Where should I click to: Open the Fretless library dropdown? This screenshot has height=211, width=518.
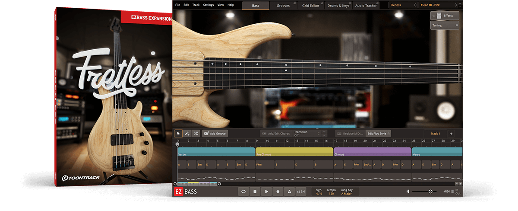tap(402, 5)
